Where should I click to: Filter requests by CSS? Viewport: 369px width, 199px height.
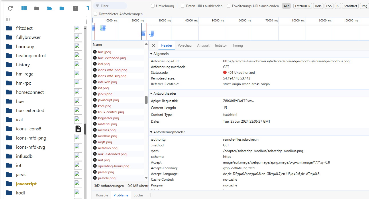pyautogui.click(x=329, y=6)
